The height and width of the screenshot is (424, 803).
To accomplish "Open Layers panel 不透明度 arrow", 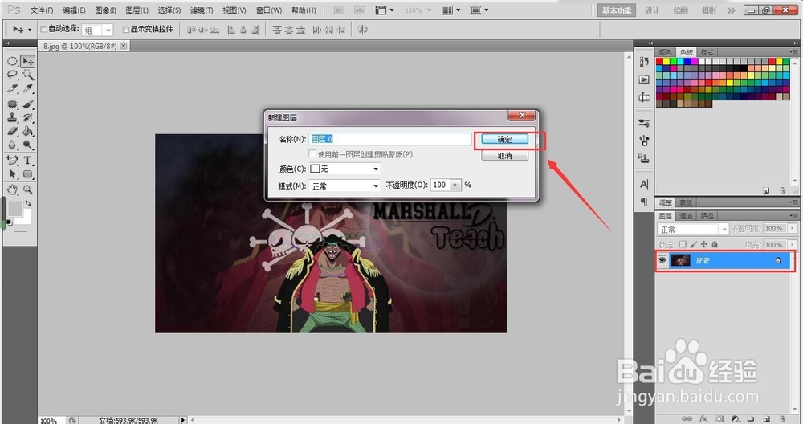I will [x=793, y=228].
